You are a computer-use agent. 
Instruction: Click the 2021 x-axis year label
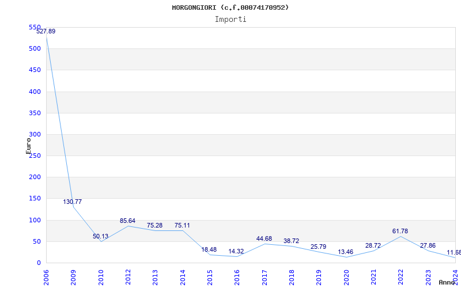[373, 278]
